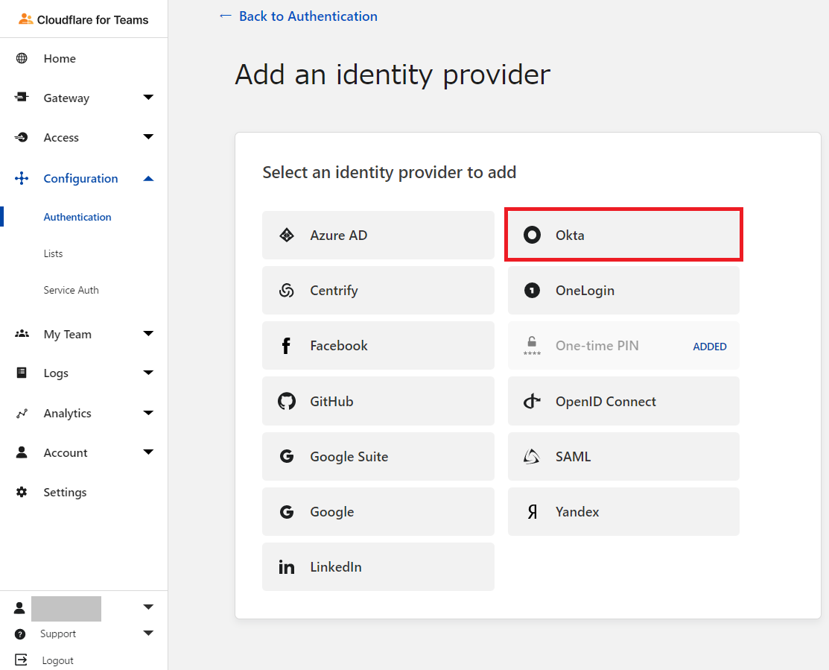This screenshot has width=829, height=670.
Task: Open the Lists submenu item
Action: pos(53,254)
